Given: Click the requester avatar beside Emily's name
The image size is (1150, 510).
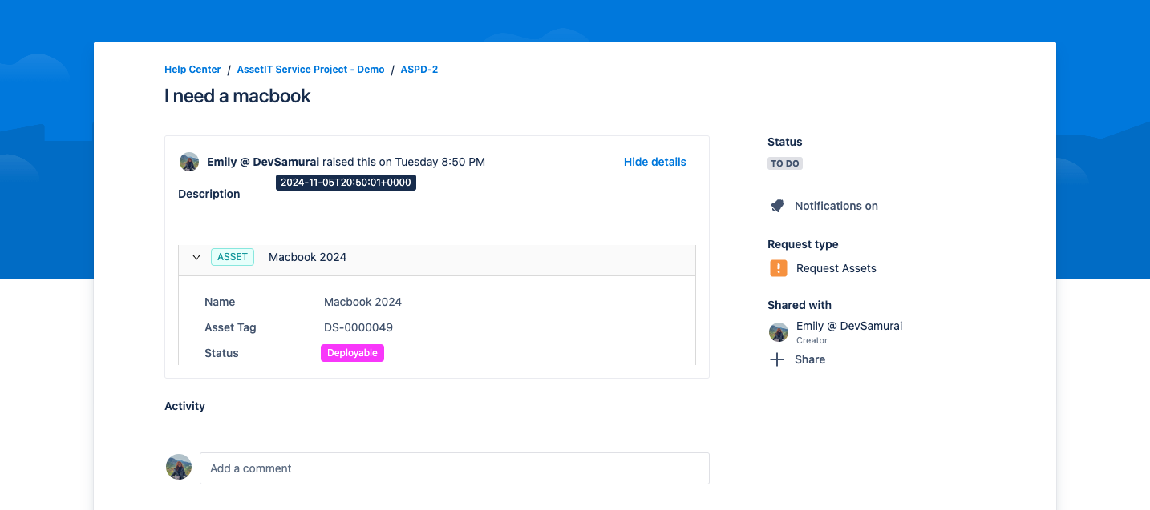Looking at the screenshot, I should point(189,162).
